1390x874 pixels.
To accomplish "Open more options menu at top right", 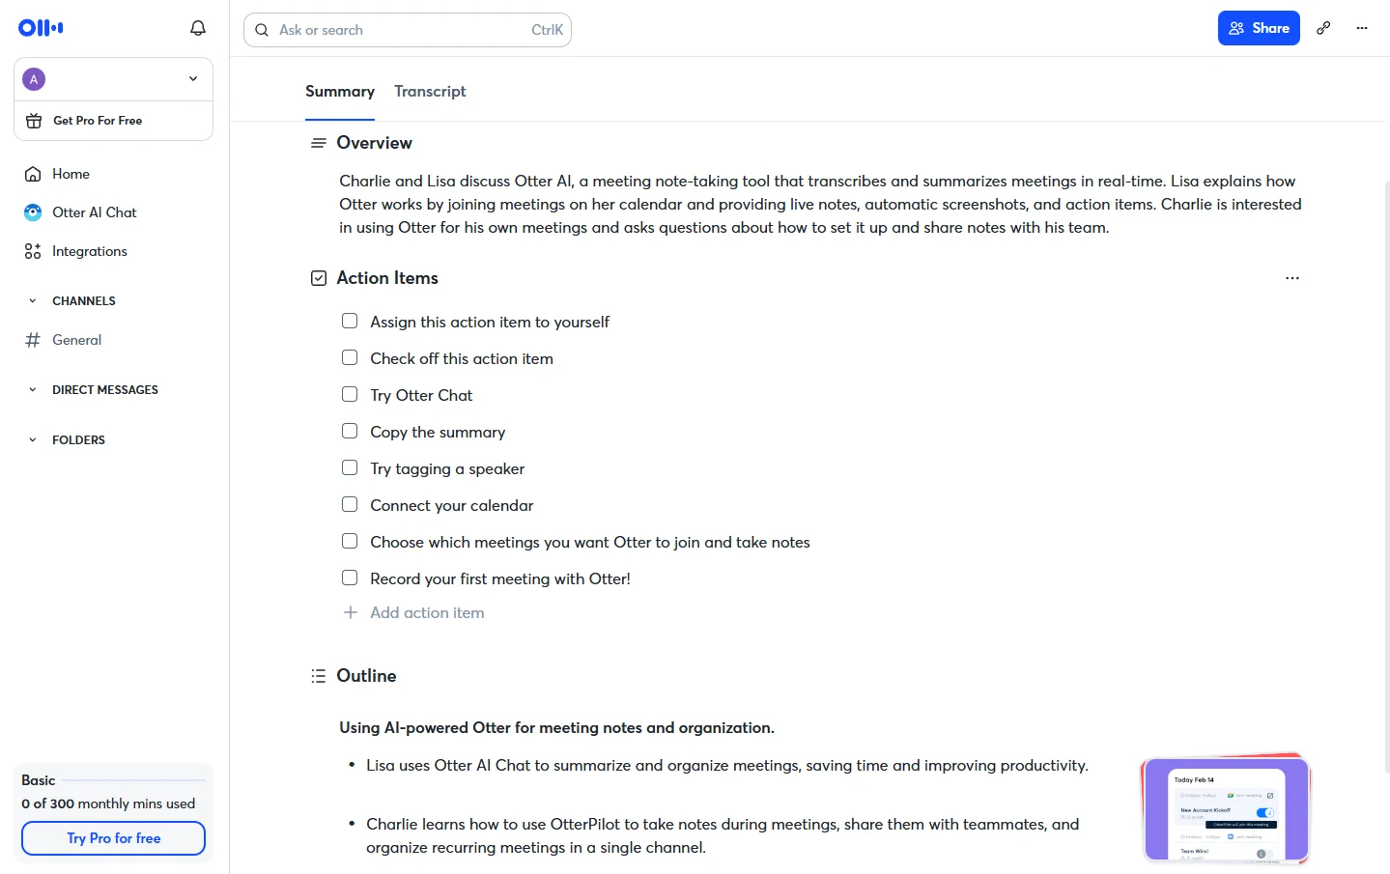I will pyautogui.click(x=1362, y=28).
